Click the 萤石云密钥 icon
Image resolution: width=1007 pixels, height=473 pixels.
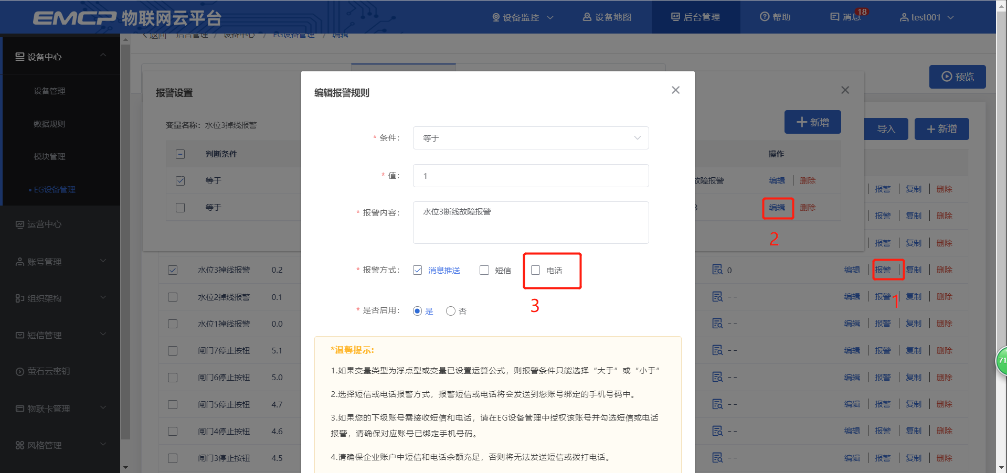(20, 372)
